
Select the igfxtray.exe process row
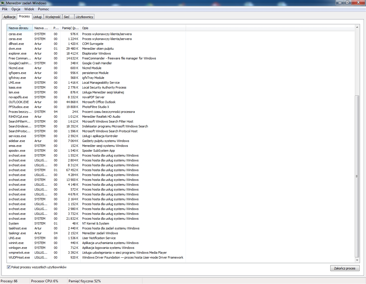96,78
